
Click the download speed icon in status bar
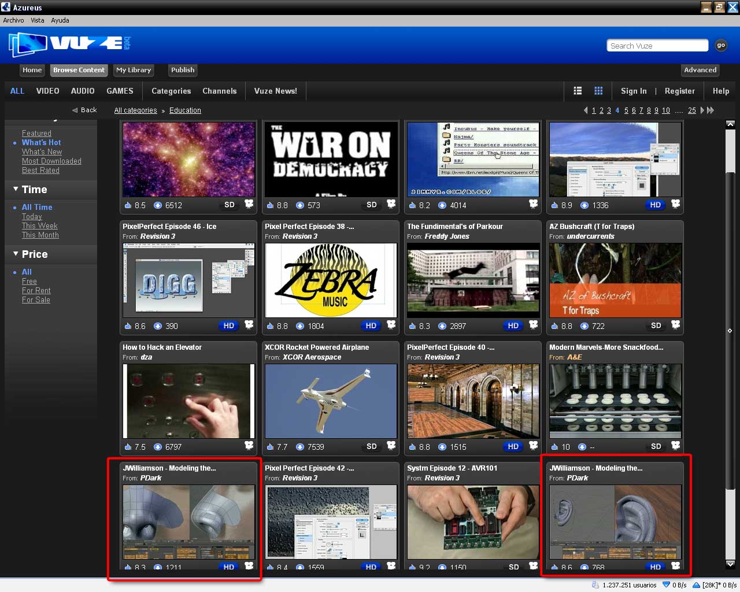click(x=666, y=584)
